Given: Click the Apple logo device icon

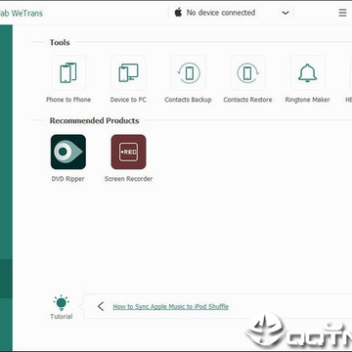Looking at the screenshot, I should point(178,13).
